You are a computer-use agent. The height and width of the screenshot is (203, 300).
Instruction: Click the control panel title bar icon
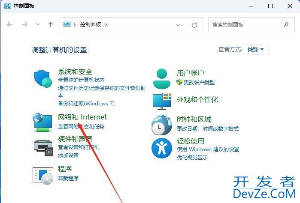pyautogui.click(x=7, y=6)
